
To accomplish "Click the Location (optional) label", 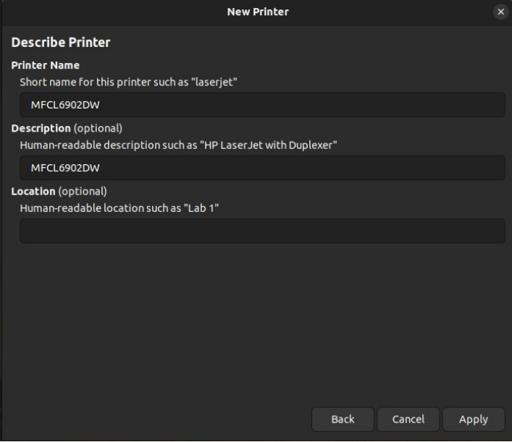I will click(59, 191).
